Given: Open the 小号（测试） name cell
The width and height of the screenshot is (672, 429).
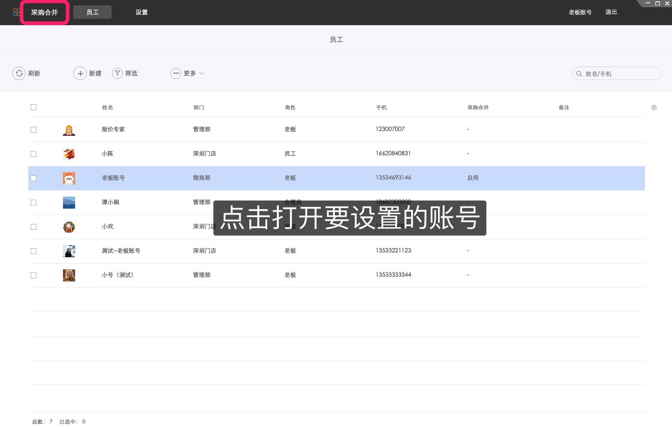Looking at the screenshot, I should coord(118,275).
